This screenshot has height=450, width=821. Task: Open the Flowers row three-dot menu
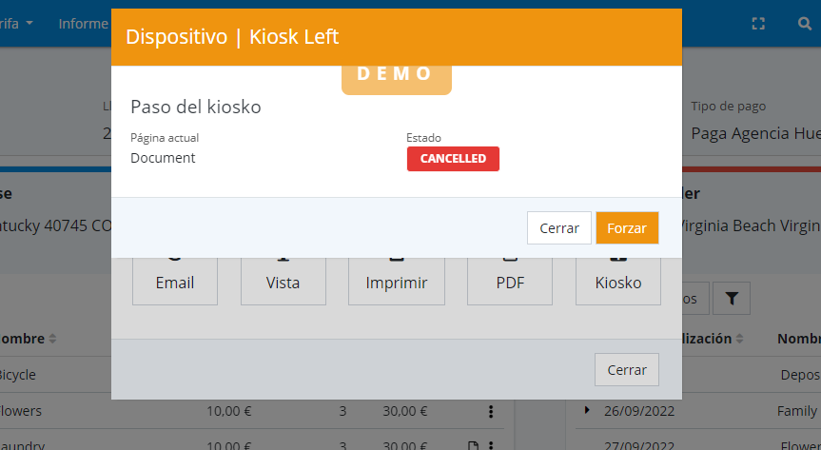pyautogui.click(x=491, y=411)
